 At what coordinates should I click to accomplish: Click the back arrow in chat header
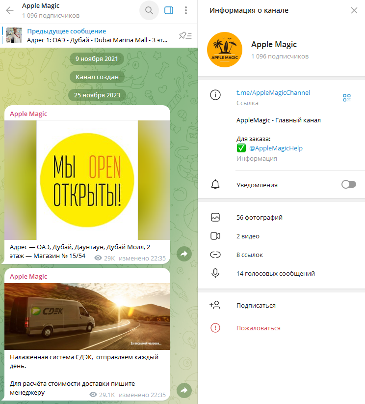(x=10, y=10)
